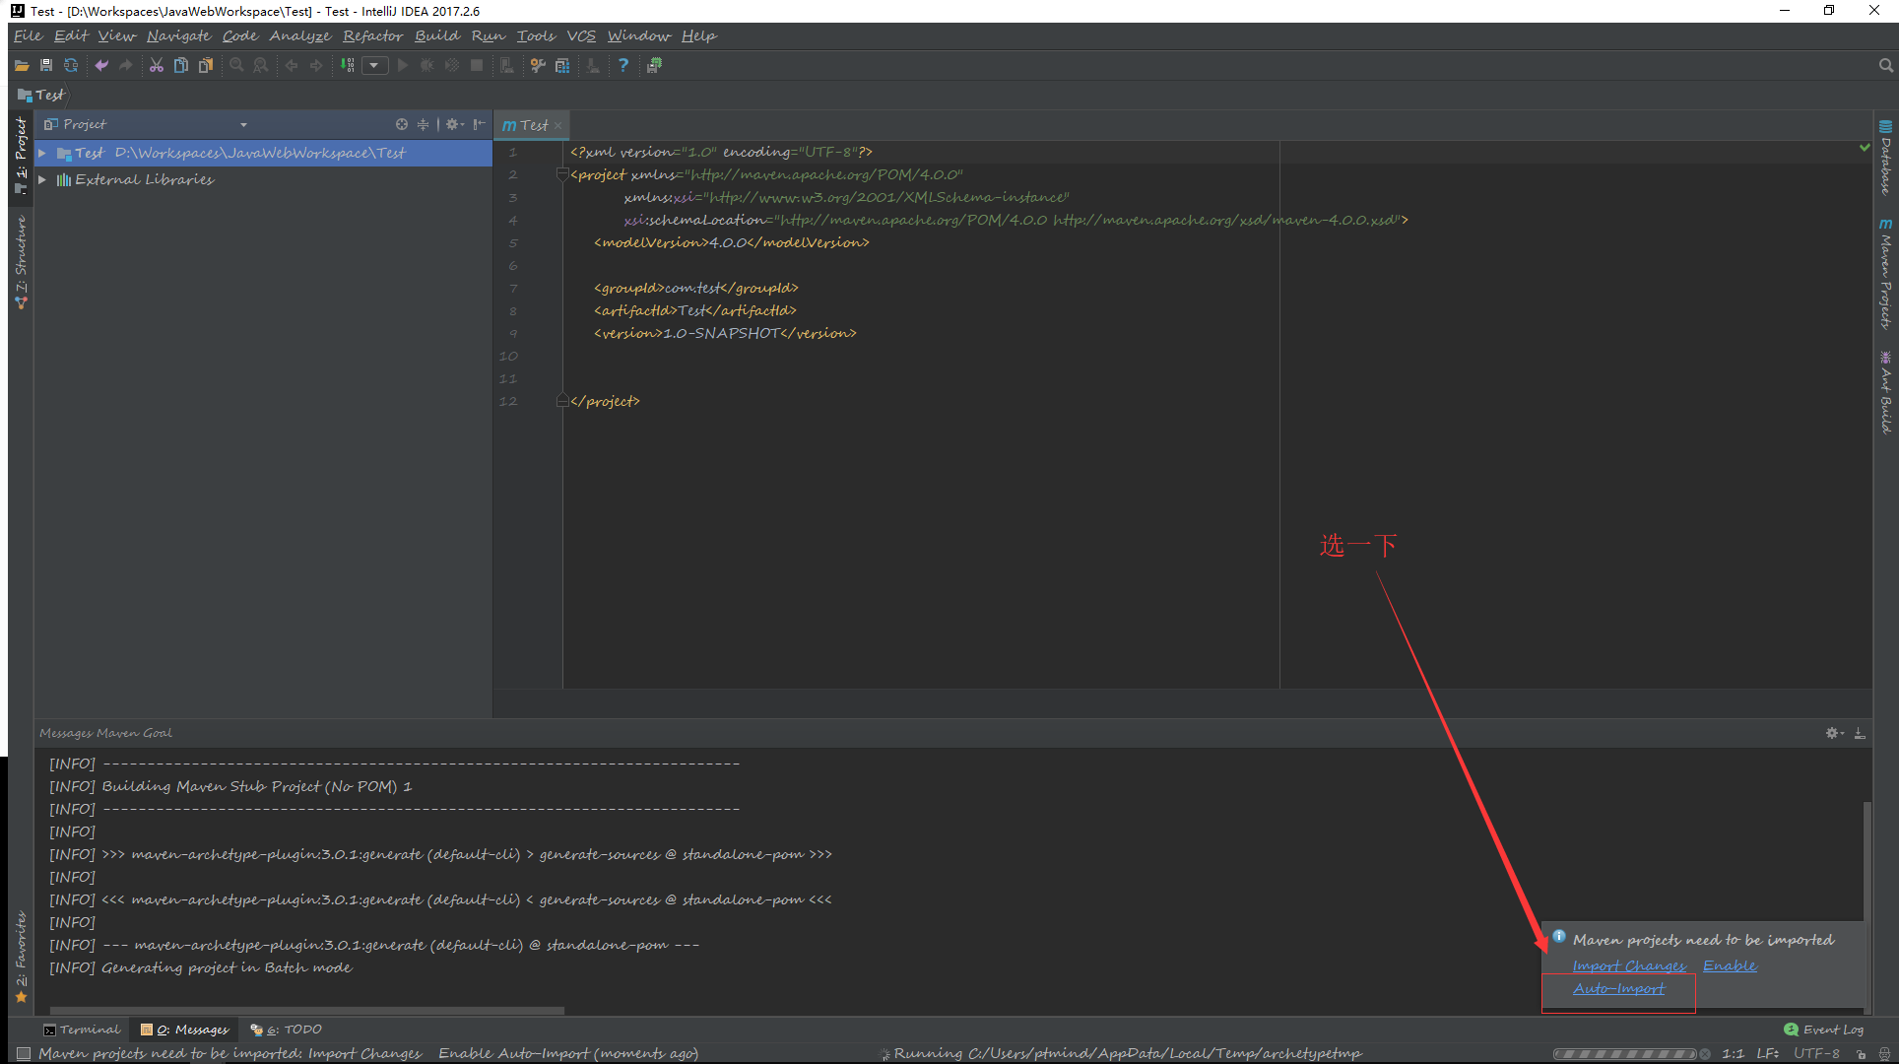Hide the Messages panel with the hide icon
This screenshot has height=1064, width=1899.
click(1860, 733)
